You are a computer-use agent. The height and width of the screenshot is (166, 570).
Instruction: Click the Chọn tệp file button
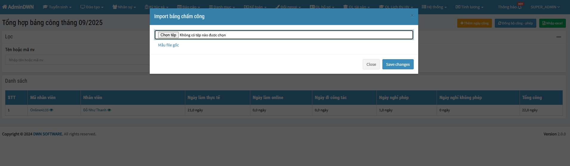click(168, 35)
